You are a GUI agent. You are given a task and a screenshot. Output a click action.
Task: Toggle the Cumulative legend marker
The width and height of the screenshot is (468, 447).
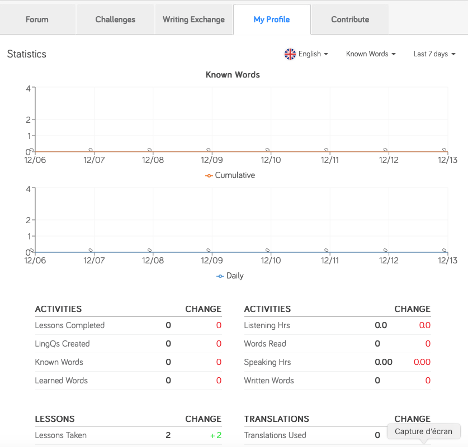pyautogui.click(x=209, y=175)
